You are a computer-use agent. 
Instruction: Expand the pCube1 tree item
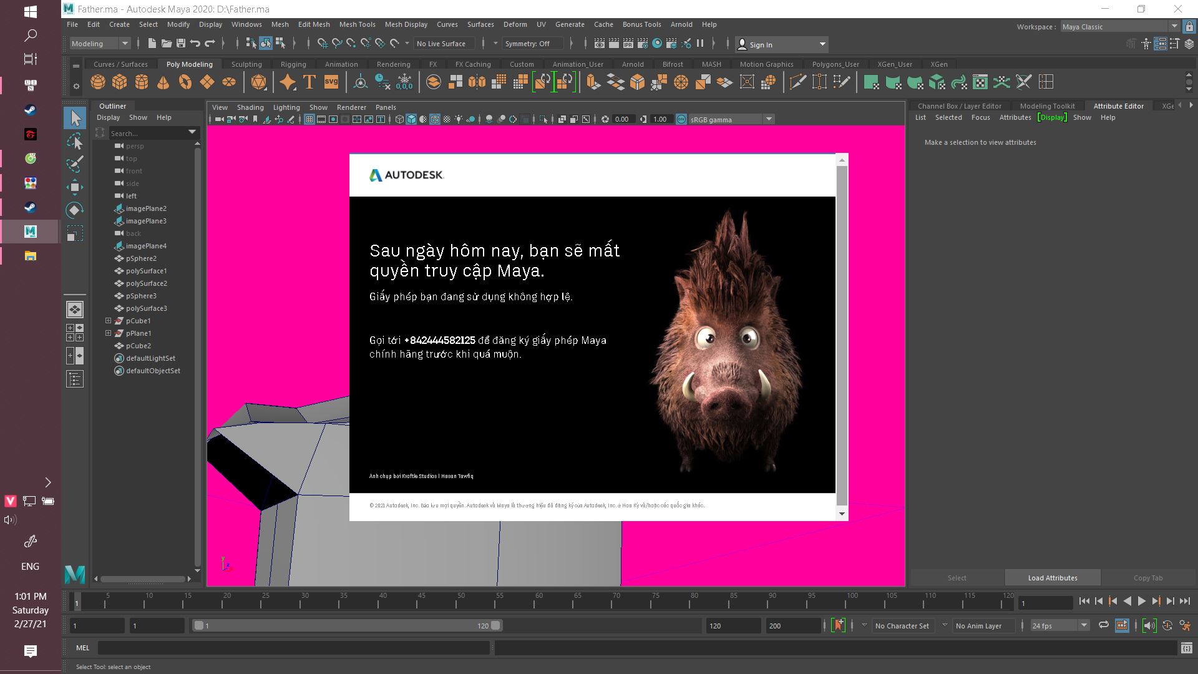click(x=108, y=320)
